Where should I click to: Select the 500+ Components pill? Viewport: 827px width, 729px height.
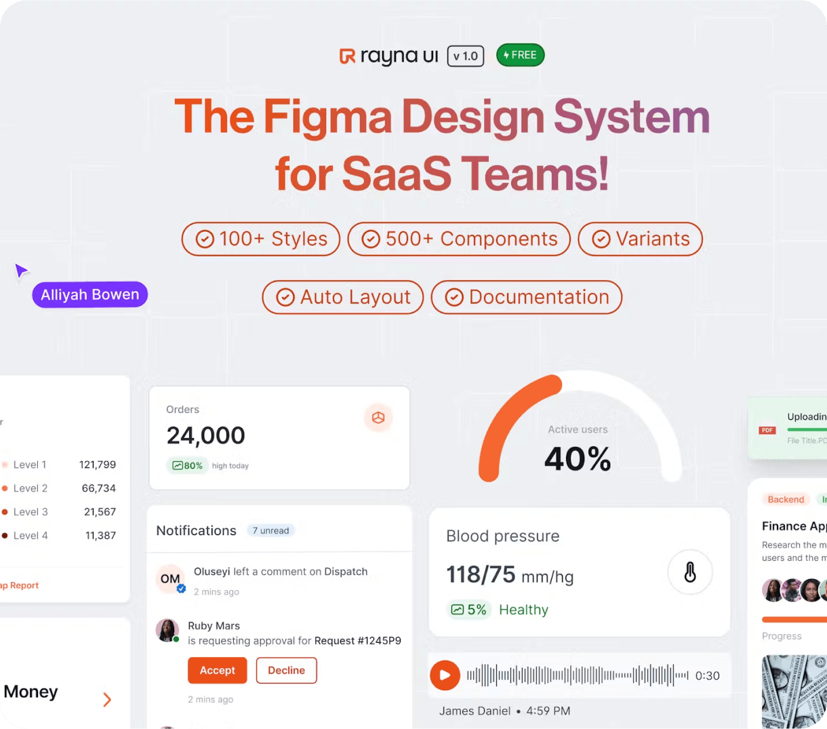coord(459,239)
